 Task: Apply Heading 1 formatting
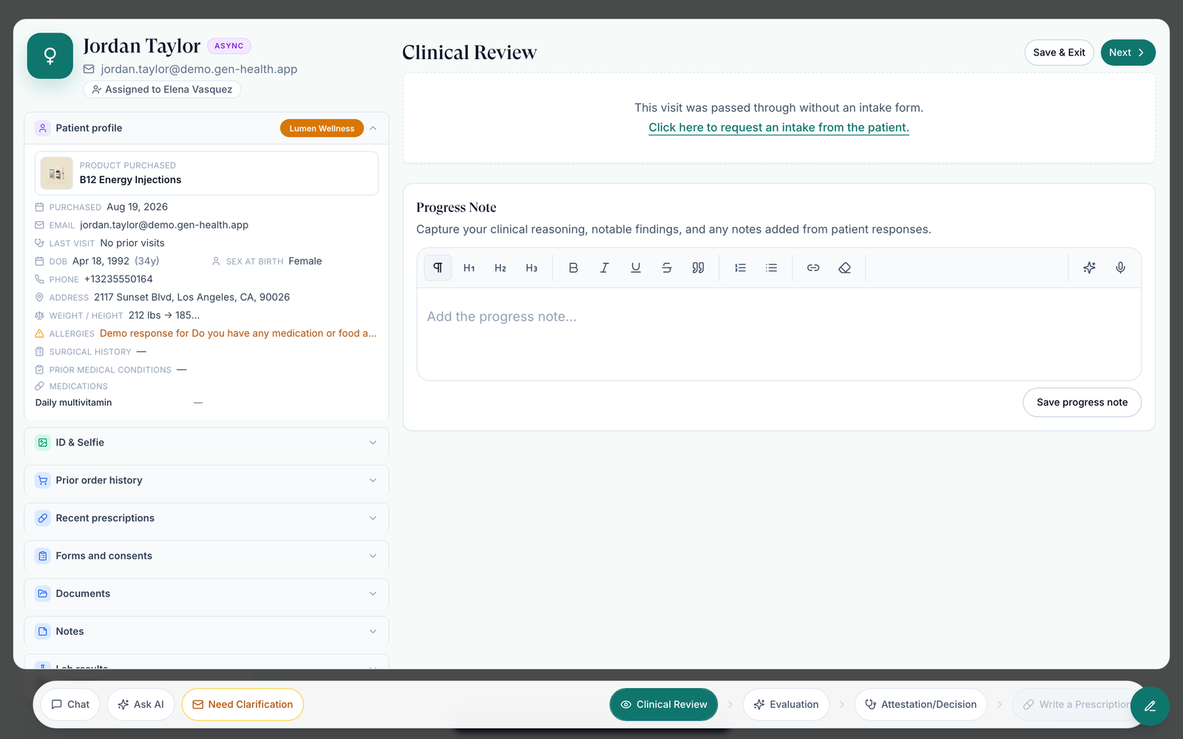point(469,268)
